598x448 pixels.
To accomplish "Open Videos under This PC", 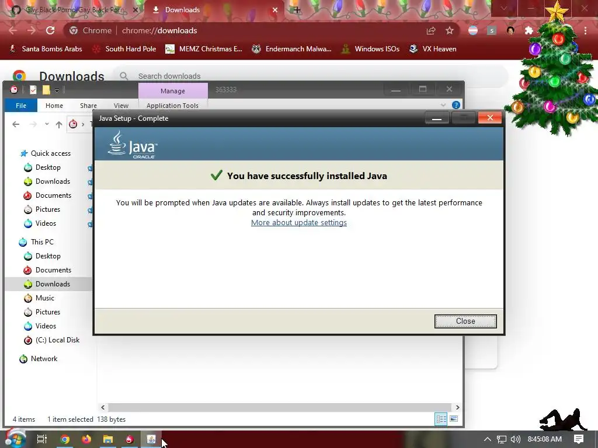I will click(46, 326).
